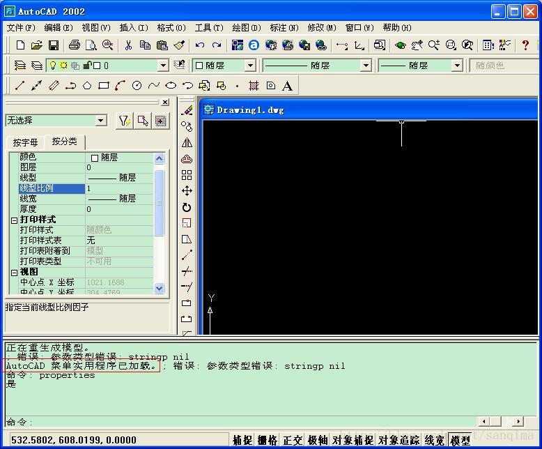Image resolution: width=542 pixels, height=449 pixels.
Task: Toggle 对象捕捉 (Object Snap)
Action: pos(353,440)
